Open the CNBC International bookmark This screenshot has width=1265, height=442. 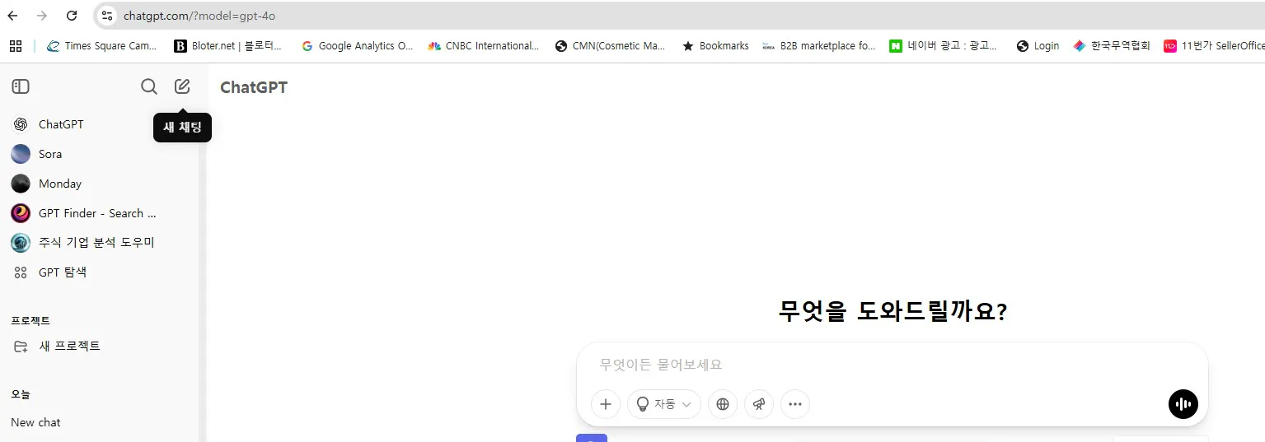484,46
